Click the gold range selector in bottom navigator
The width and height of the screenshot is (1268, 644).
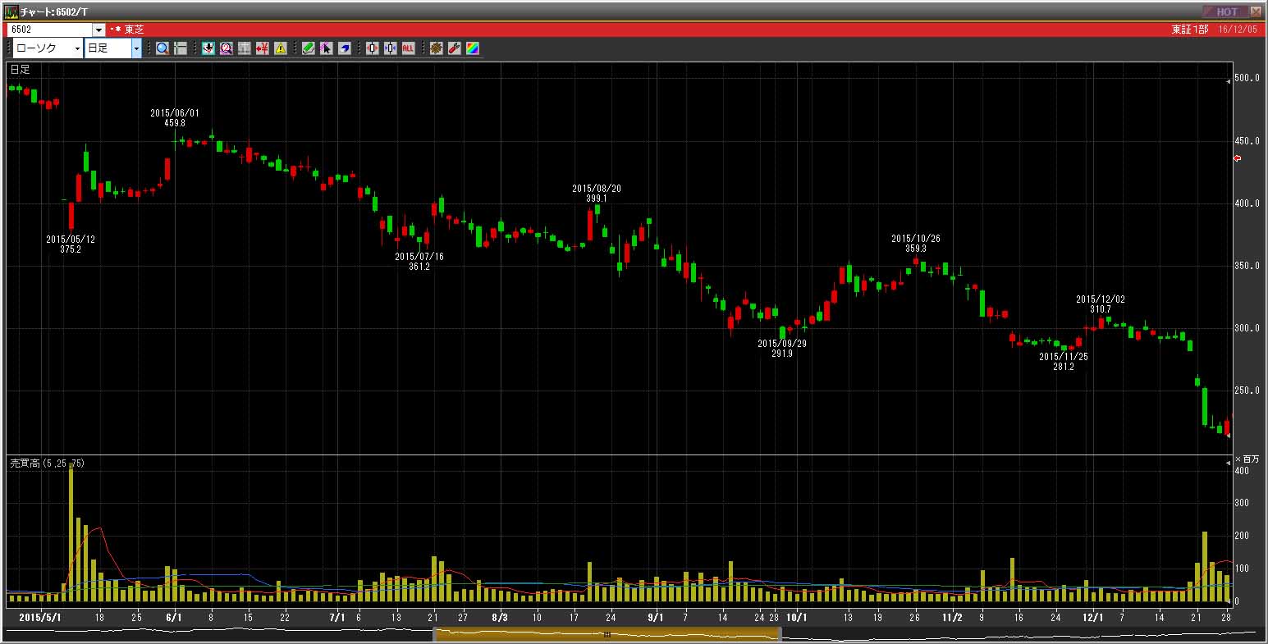(x=607, y=634)
